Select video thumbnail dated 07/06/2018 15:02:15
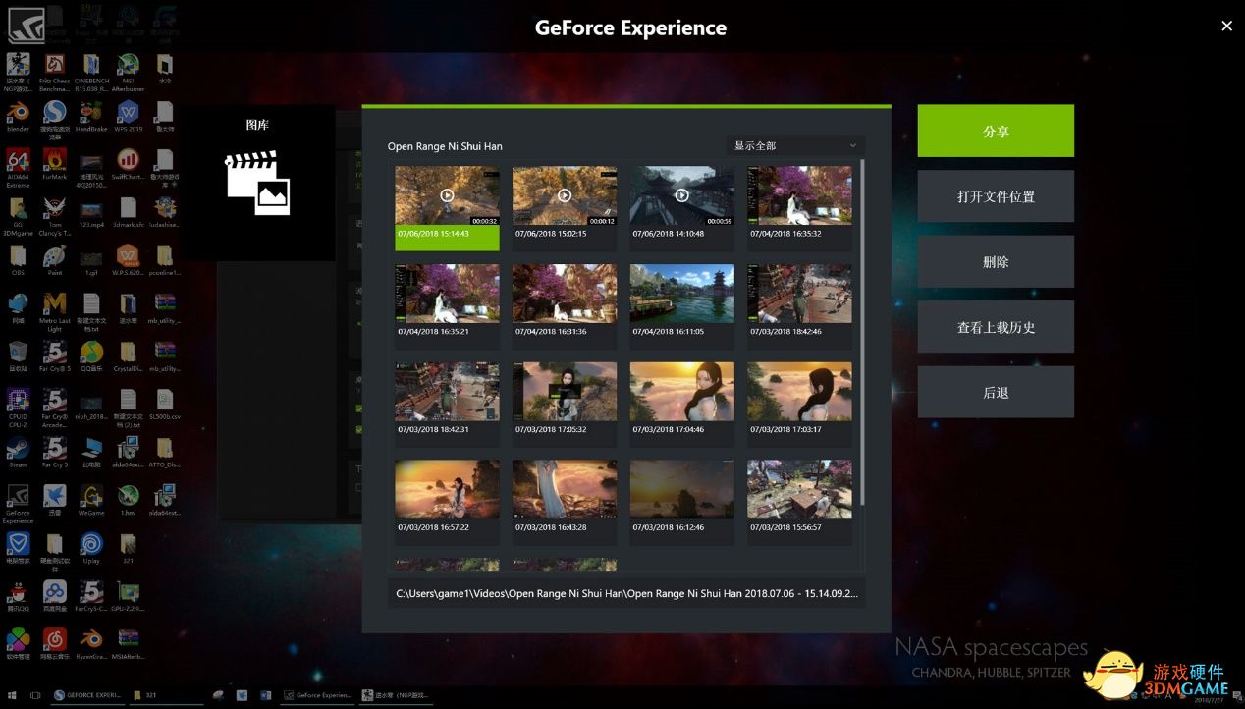The width and height of the screenshot is (1245, 709). tap(565, 207)
